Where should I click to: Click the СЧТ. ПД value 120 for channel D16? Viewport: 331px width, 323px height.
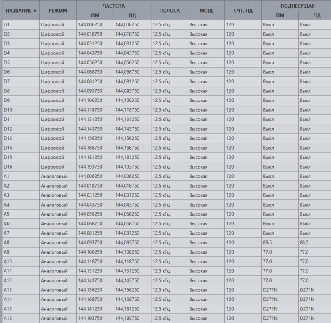pyautogui.click(x=243, y=167)
